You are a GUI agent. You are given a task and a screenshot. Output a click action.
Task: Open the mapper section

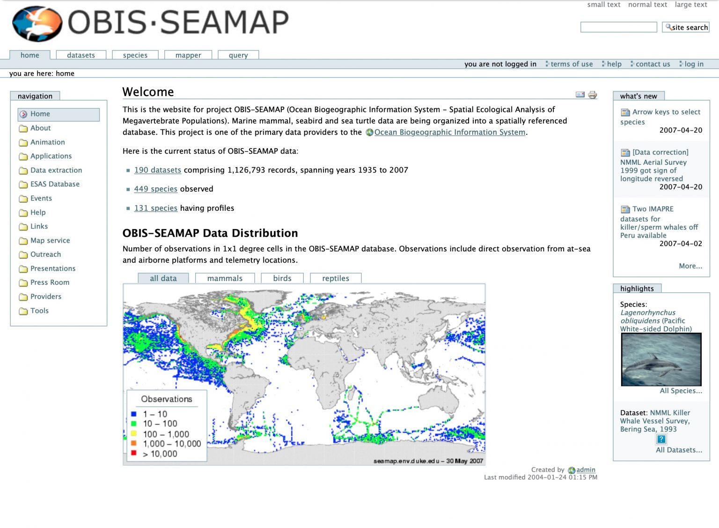tap(188, 55)
